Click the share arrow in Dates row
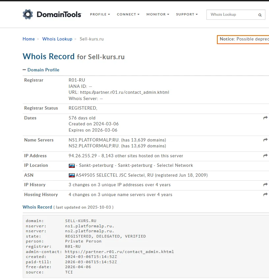This screenshot has height=280, width=269. [x=265, y=118]
